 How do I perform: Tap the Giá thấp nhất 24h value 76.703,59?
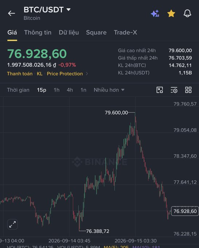180,58
